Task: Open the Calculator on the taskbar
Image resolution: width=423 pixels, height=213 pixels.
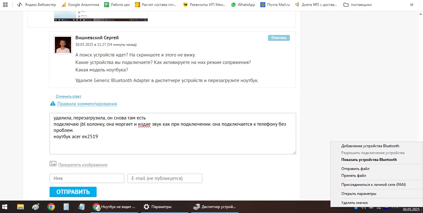Action: (x=66, y=207)
